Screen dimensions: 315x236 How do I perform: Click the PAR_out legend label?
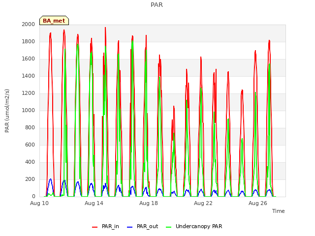[148, 226]
